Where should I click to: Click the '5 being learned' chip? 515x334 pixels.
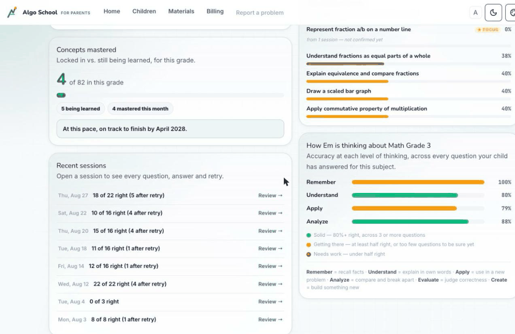pyautogui.click(x=81, y=109)
